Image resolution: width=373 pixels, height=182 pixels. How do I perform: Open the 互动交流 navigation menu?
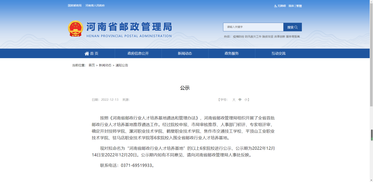(x=278, y=53)
